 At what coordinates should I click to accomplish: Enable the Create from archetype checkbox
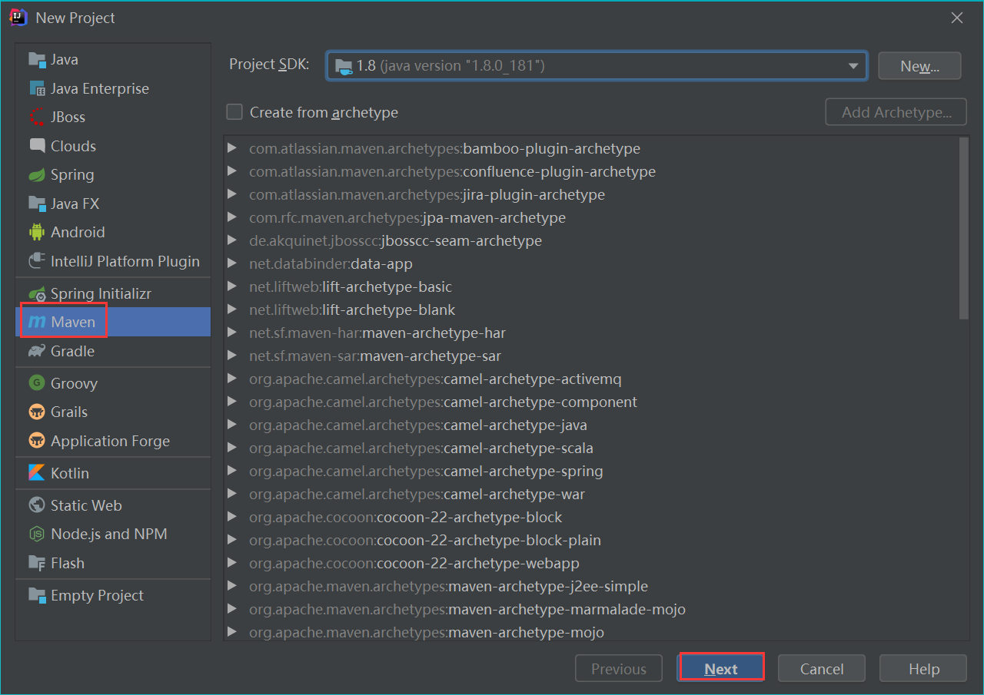pos(234,112)
